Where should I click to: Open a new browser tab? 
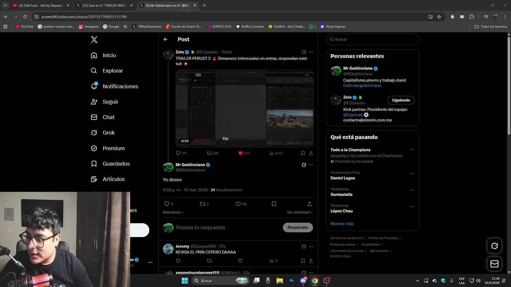click(204, 6)
